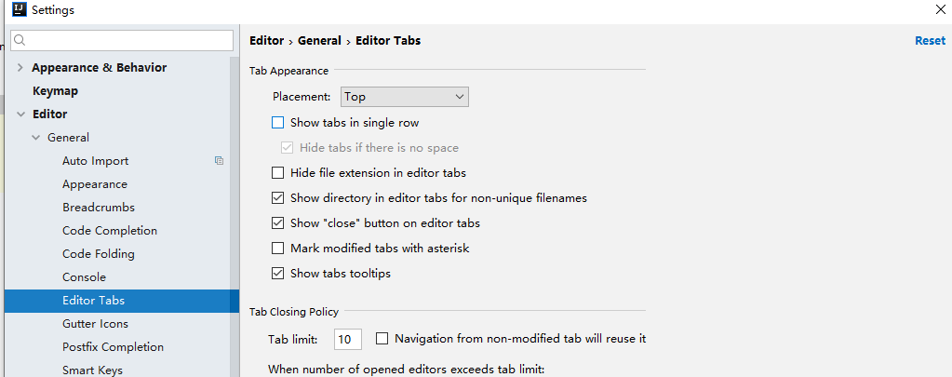Viewport: 952px width, 377px height.
Task: Click the Tab limit input field
Action: pos(348,340)
